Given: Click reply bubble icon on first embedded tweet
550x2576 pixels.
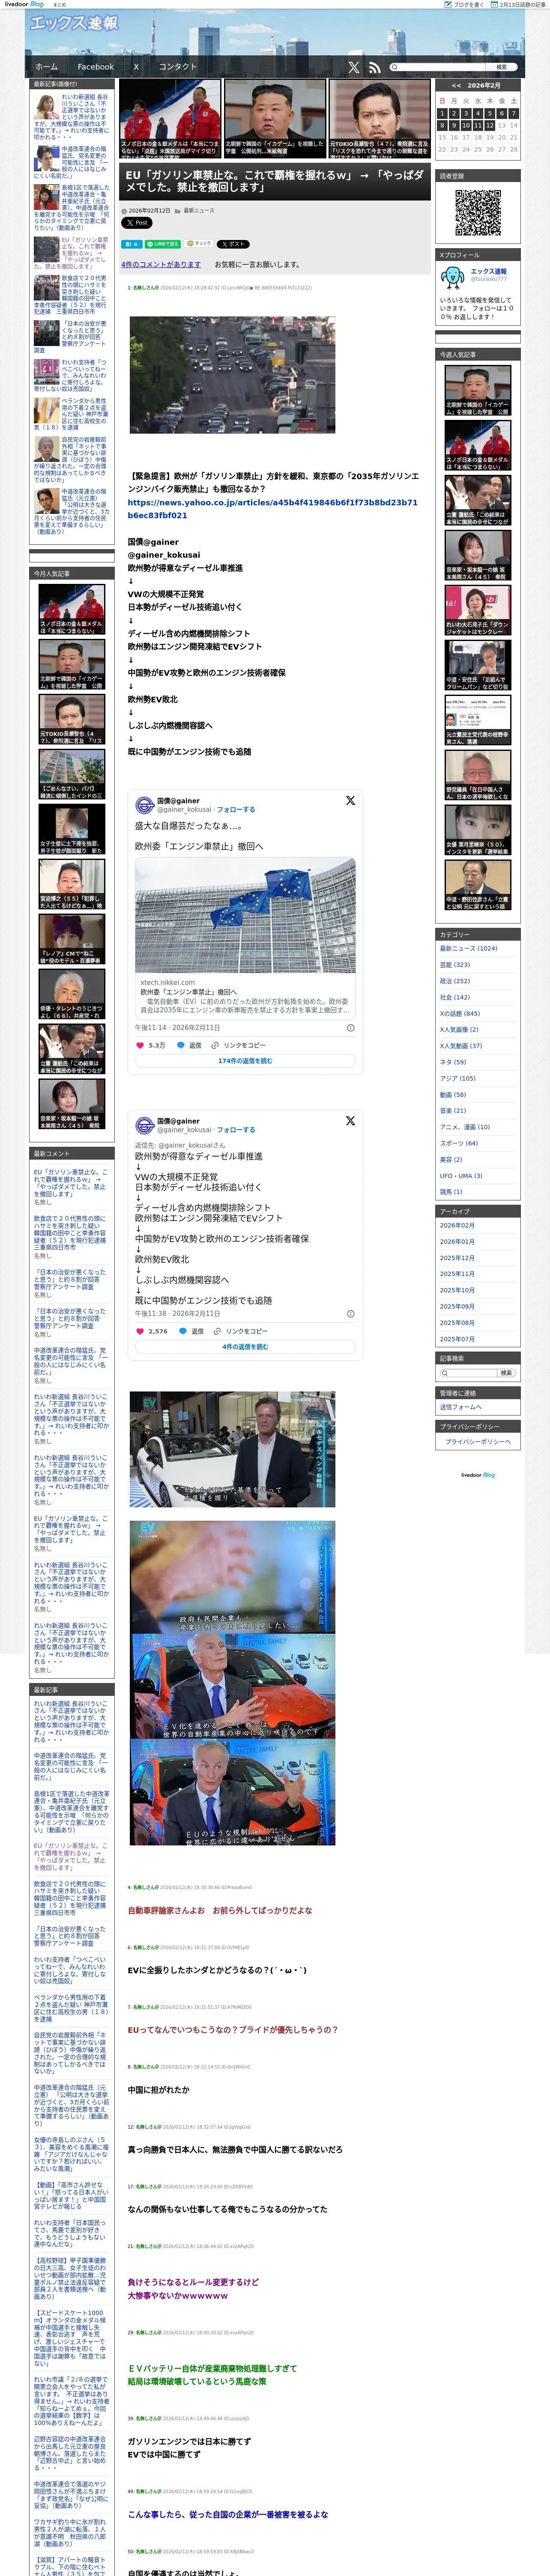Looking at the screenshot, I should [x=181, y=1045].
